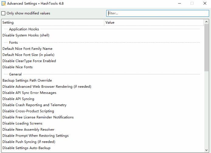Minimize the Advanced Settings window
This screenshot has height=153, width=211.
pos(178,3)
